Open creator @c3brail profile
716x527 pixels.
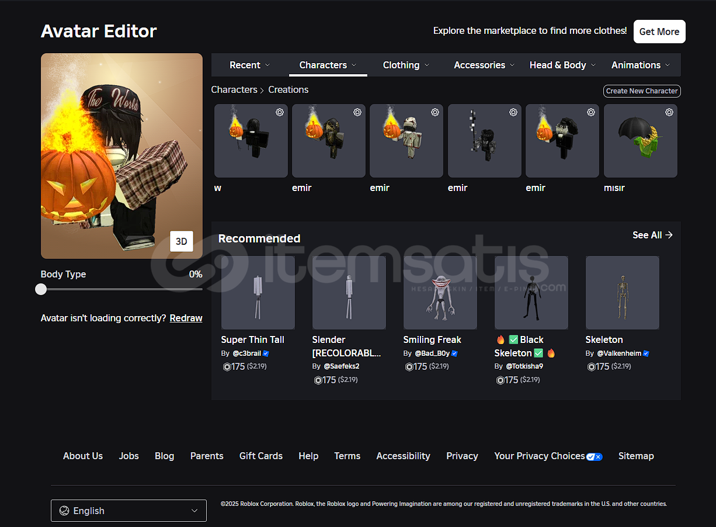coord(247,353)
